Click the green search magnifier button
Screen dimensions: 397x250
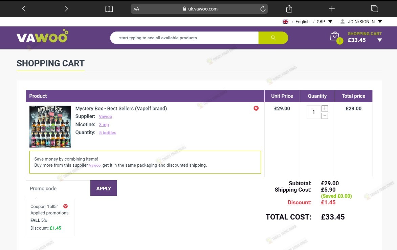[x=273, y=38]
